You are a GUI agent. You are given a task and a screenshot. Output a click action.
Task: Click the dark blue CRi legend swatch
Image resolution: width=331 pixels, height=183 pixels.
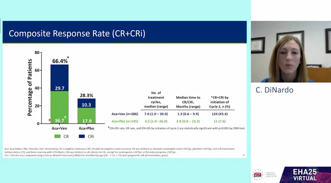pos(82,136)
